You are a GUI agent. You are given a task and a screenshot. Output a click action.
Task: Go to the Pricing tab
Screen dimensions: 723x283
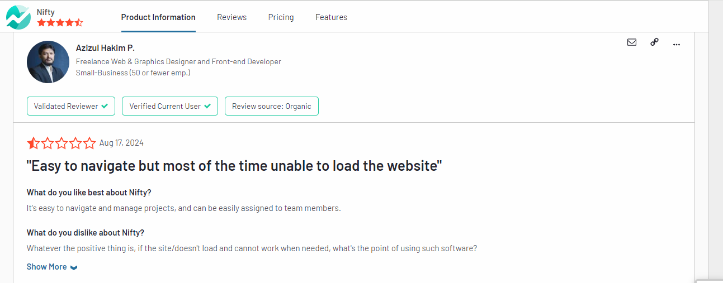[x=281, y=17]
